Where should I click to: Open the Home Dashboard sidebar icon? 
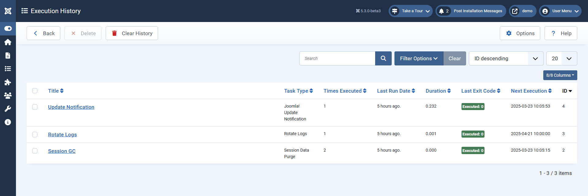(8, 42)
